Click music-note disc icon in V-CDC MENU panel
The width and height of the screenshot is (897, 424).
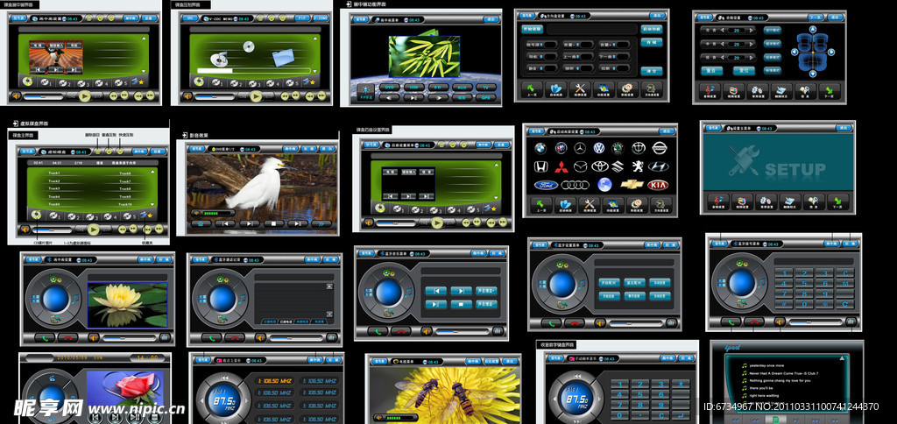(x=220, y=58)
